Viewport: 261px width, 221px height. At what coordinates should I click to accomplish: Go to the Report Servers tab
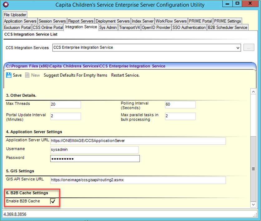pos(81,21)
